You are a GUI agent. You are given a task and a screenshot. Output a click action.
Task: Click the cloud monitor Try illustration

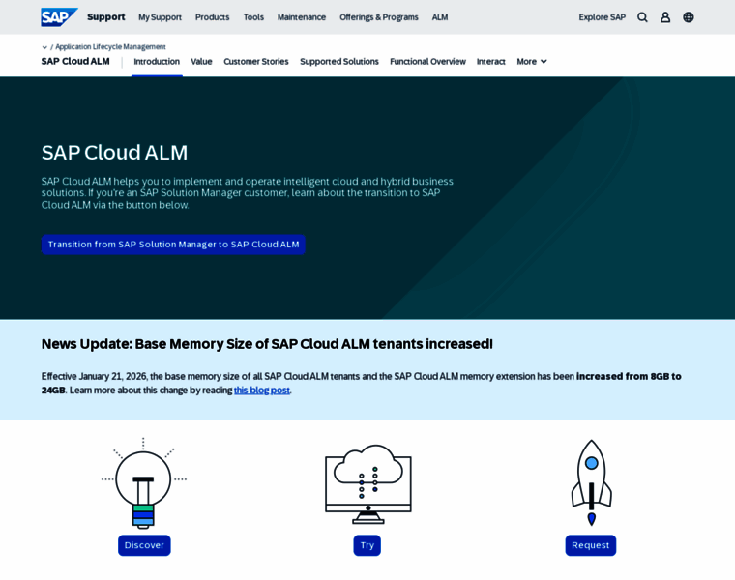(367, 484)
